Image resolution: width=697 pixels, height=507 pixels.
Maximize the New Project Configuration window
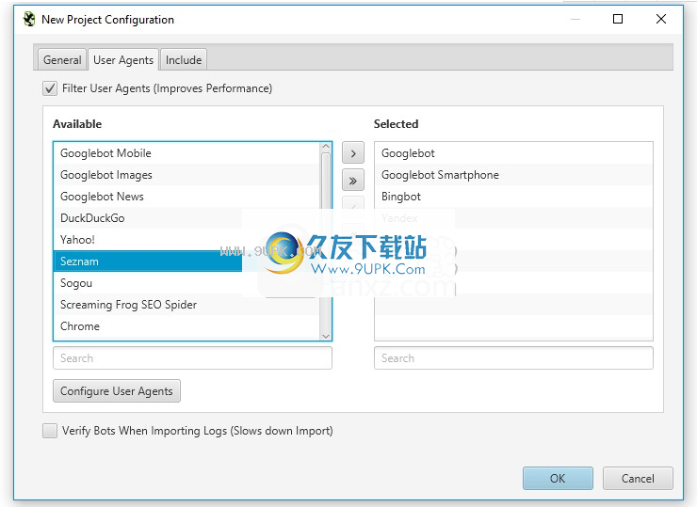(618, 19)
